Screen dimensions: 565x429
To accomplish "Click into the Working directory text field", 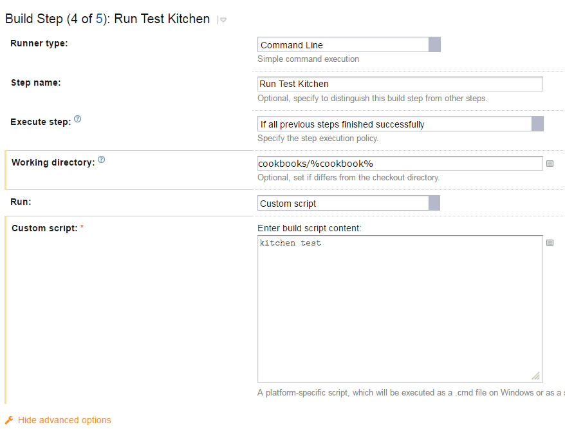I will (x=400, y=164).
